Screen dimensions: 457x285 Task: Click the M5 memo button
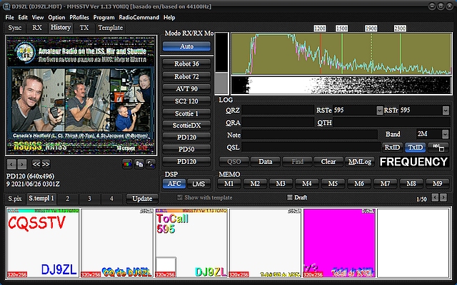tap(333, 184)
